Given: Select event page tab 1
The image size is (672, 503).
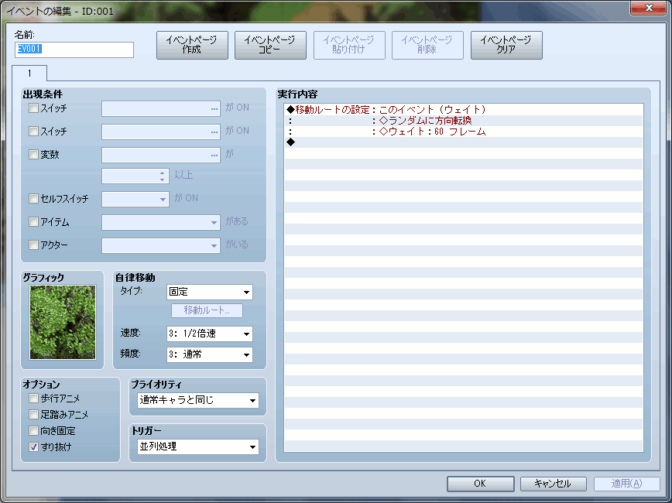Looking at the screenshot, I should 30,73.
